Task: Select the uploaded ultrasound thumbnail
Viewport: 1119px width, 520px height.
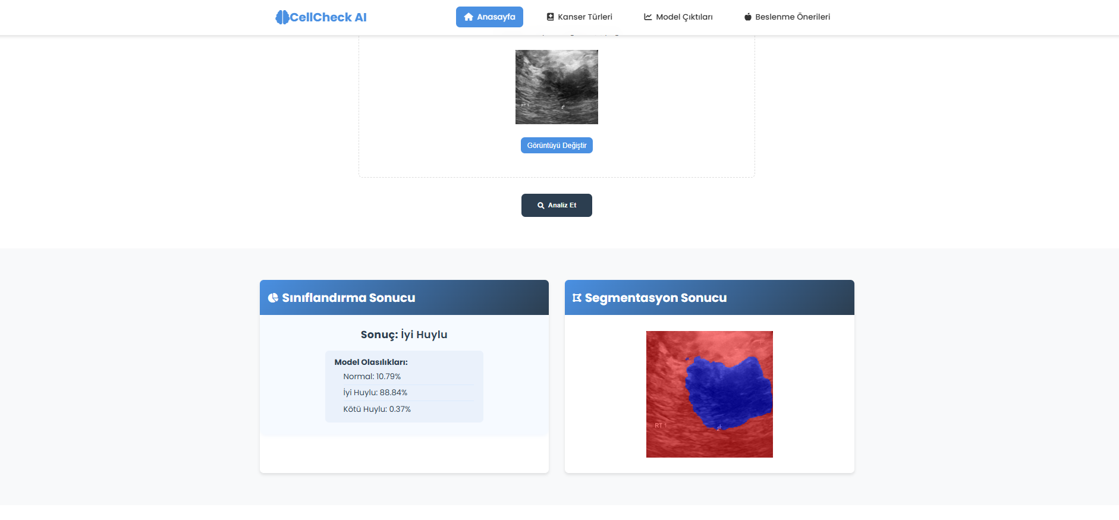Action: pyautogui.click(x=557, y=87)
